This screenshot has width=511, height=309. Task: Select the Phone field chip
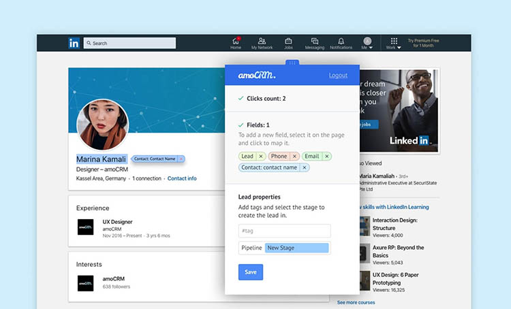coord(279,157)
